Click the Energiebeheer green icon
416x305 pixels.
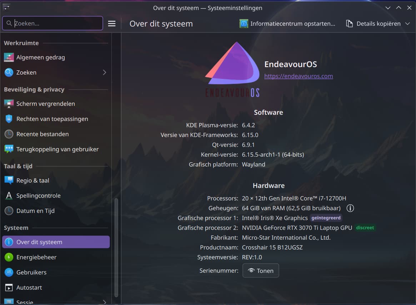pyautogui.click(x=9, y=257)
